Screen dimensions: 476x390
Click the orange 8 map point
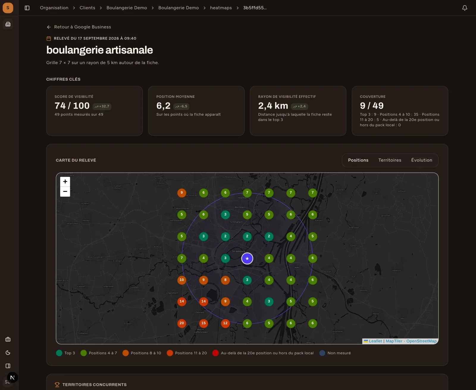coord(225,280)
